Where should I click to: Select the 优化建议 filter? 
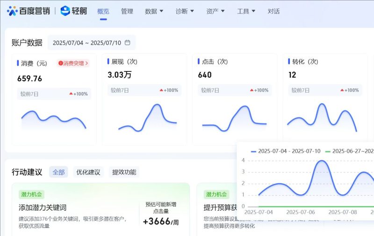(88, 172)
